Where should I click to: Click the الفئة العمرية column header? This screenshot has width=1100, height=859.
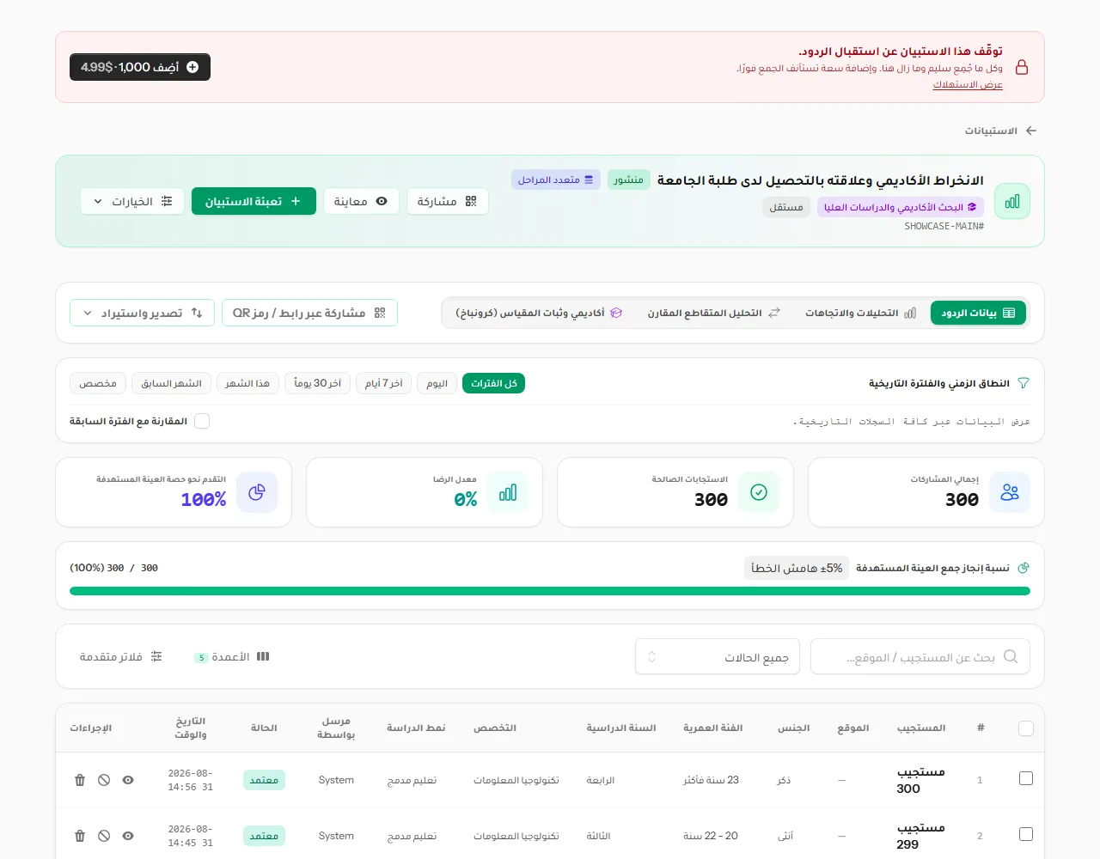tap(713, 728)
